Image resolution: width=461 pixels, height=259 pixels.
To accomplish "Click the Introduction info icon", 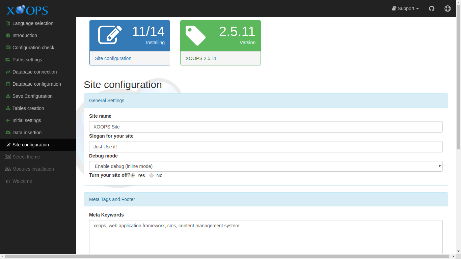I will pyautogui.click(x=7, y=35).
